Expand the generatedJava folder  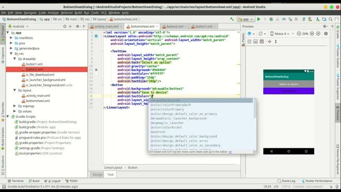tap(11, 49)
